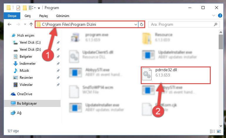Image resolution: width=226 pixels, height=138 pixels.
Task: Switch to the Görünüm tab
Action: tap(63, 16)
